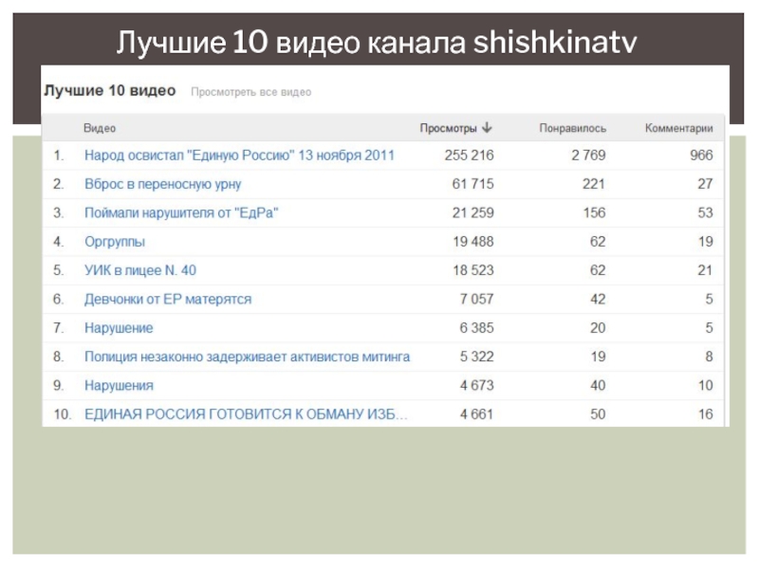Screen dimensions: 759x569
Task: Open the "Оргруппы" video link
Action: click(115, 242)
